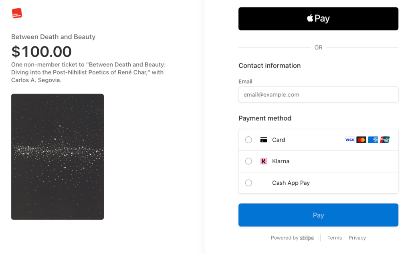Focus the Email input field

tap(318, 95)
